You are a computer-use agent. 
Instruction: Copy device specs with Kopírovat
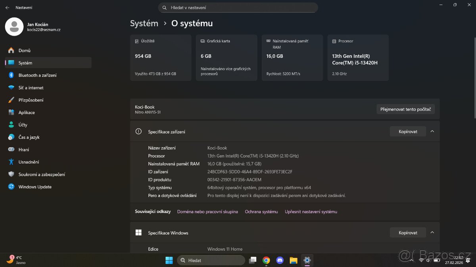click(408, 131)
